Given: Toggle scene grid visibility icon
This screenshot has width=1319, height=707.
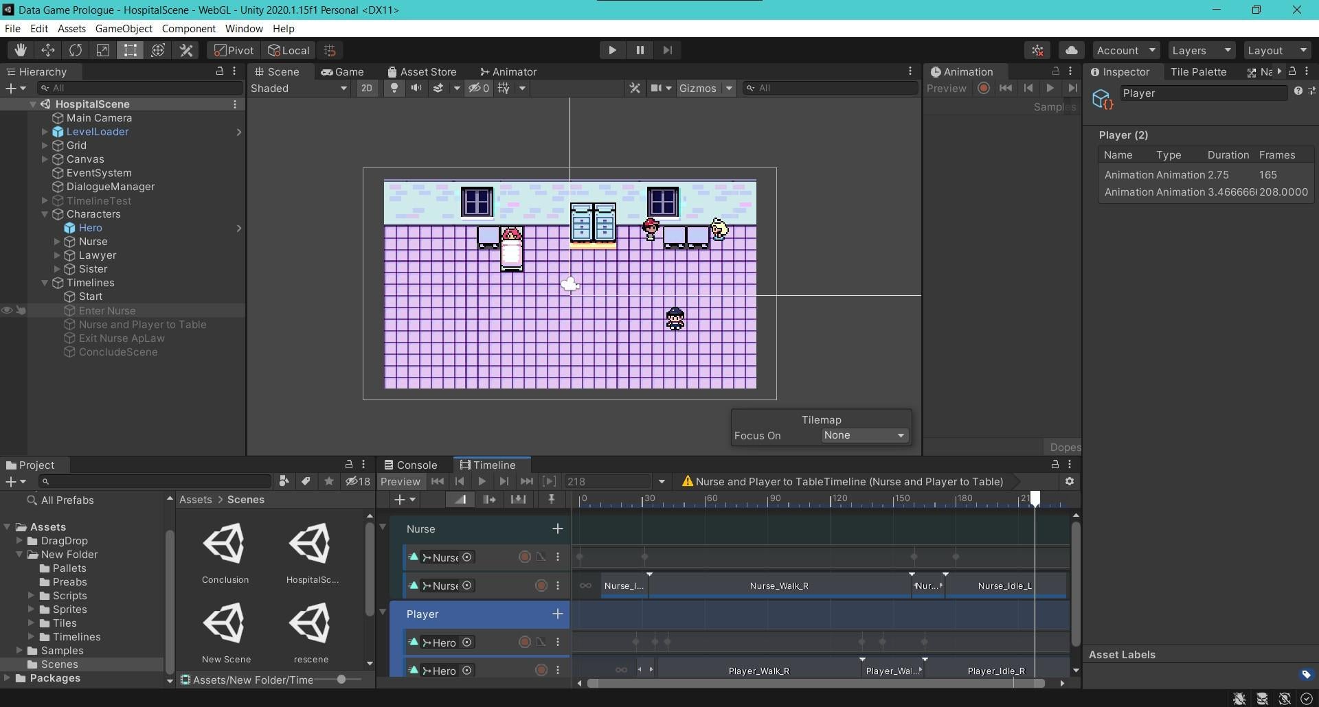Looking at the screenshot, I should coord(504,88).
